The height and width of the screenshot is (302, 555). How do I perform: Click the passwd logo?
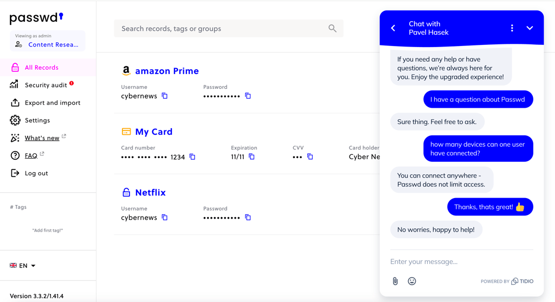[36, 18]
